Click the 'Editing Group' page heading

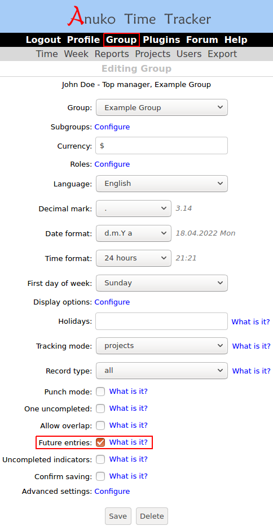point(136,68)
